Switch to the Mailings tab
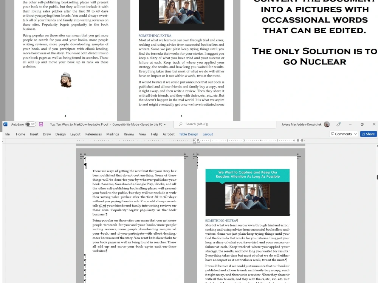The height and width of the screenshot is (283, 378). point(113,134)
